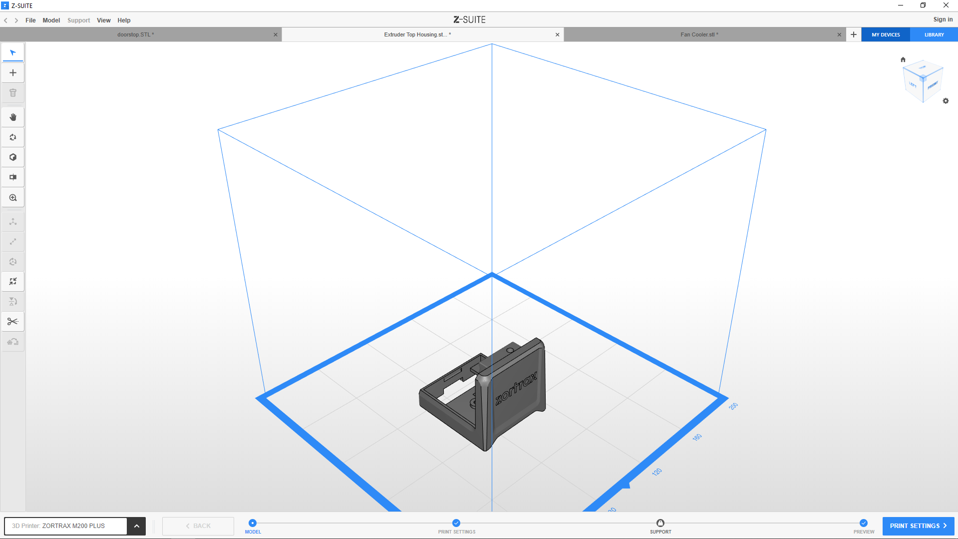Jump to the Print Settings step marker
958x539 pixels.
click(x=456, y=523)
